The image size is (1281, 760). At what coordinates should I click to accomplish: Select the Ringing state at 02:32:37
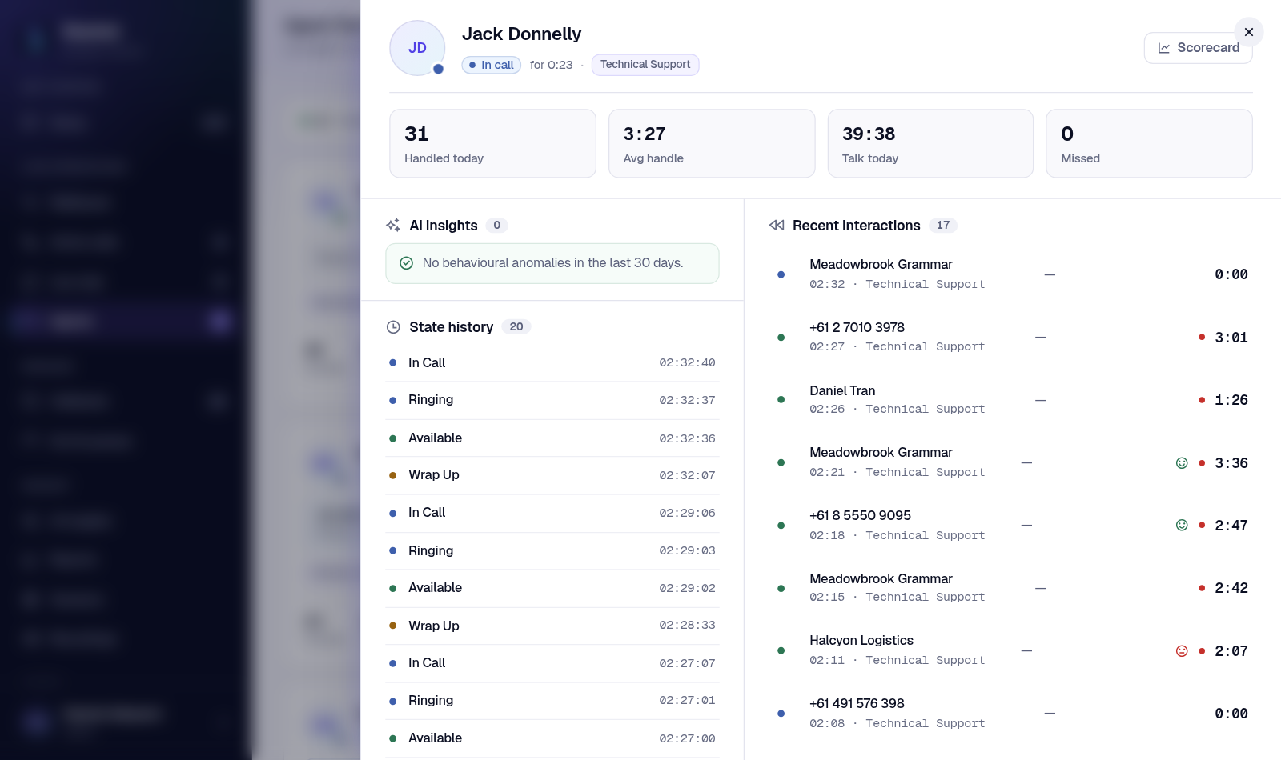point(552,400)
